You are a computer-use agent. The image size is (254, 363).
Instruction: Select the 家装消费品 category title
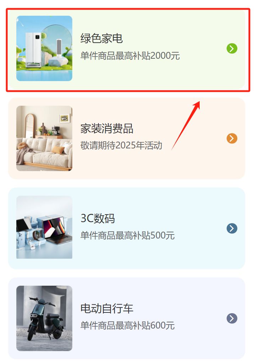click(x=107, y=128)
